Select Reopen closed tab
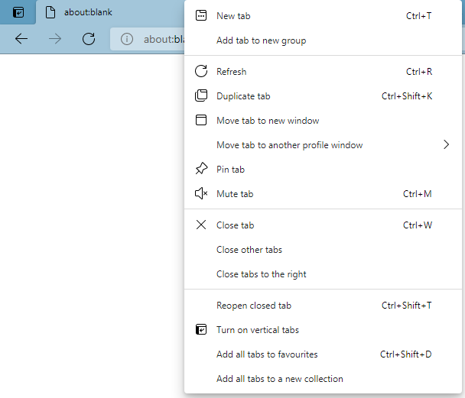465x398 pixels. pos(254,306)
